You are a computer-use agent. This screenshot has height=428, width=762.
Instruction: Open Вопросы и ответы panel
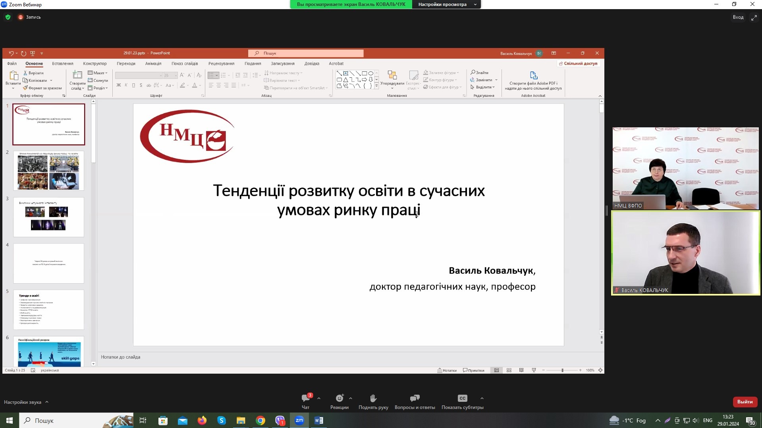click(415, 399)
